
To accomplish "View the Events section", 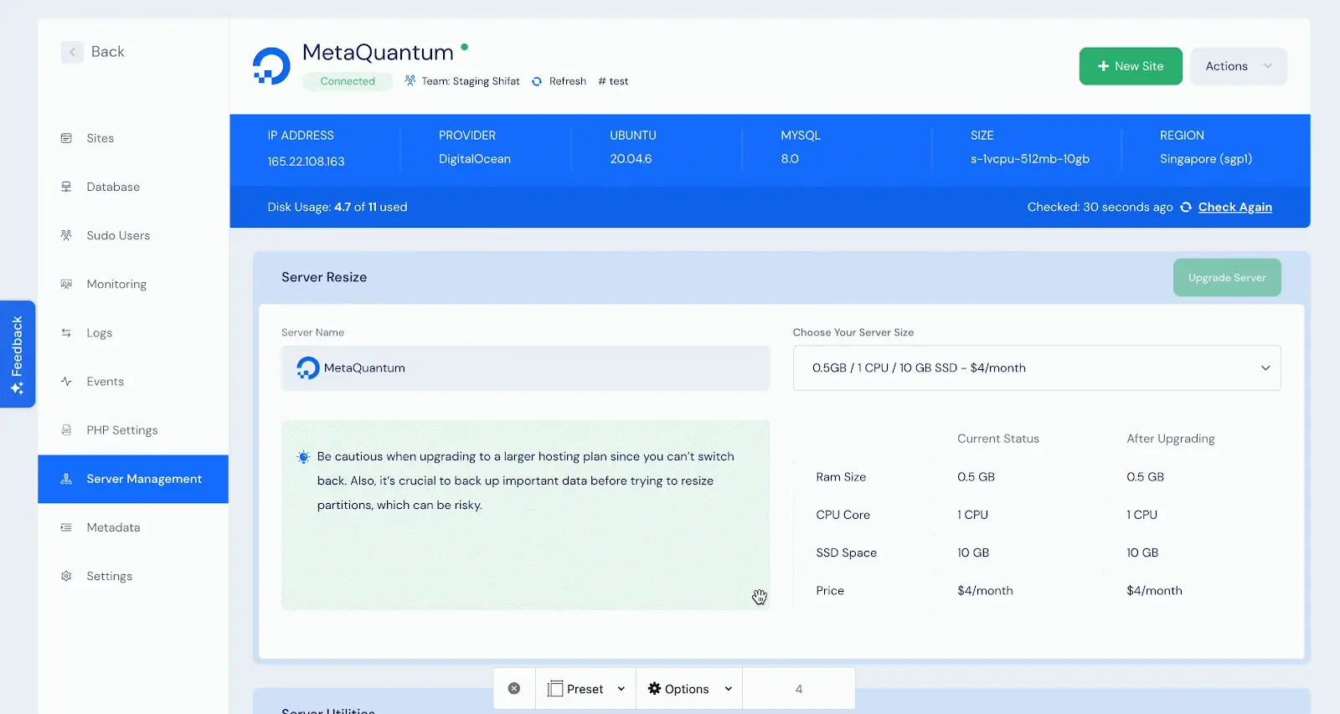I will point(106,381).
